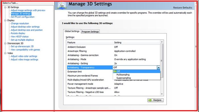Collapse the Display tree node
This screenshot has height=112, width=199.
(x=5, y=20)
